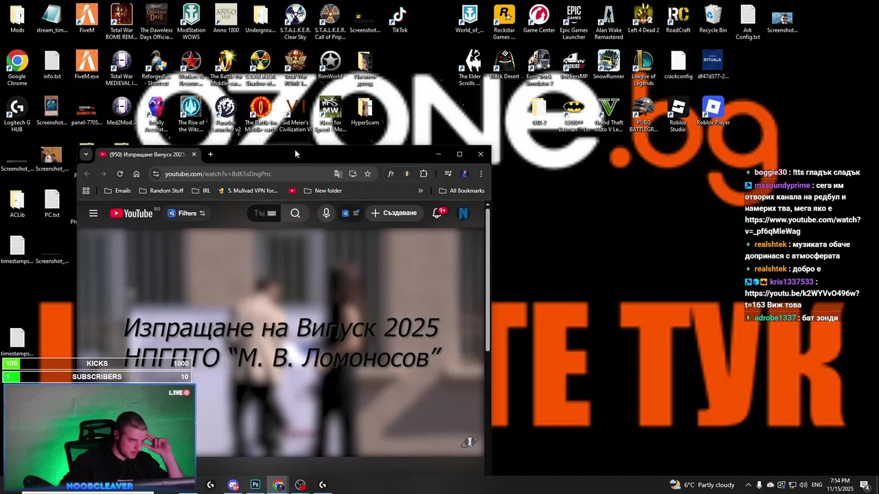Select Epic Games Launcher shortcut

(x=573, y=22)
